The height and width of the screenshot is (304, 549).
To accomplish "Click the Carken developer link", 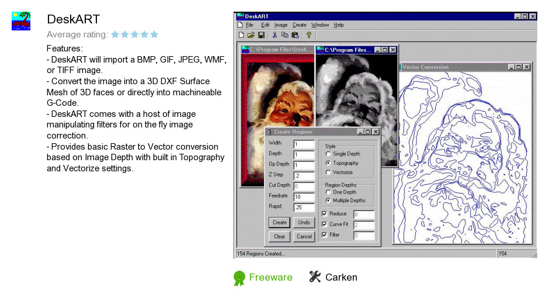I will click(x=342, y=277).
